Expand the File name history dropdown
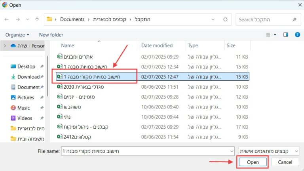 click(x=231, y=151)
